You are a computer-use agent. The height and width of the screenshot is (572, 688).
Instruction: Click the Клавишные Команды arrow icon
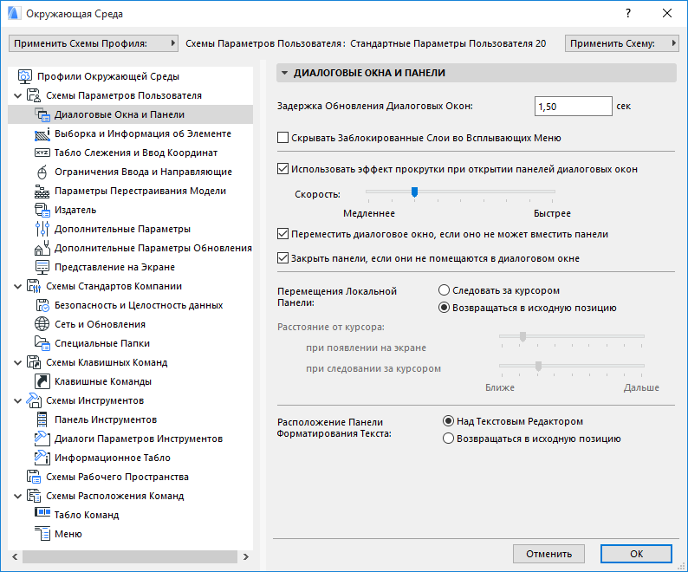[42, 381]
